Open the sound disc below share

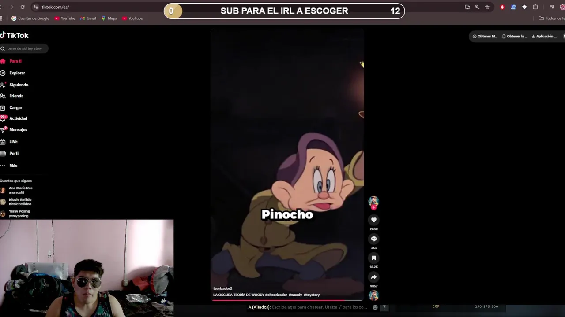tap(374, 295)
